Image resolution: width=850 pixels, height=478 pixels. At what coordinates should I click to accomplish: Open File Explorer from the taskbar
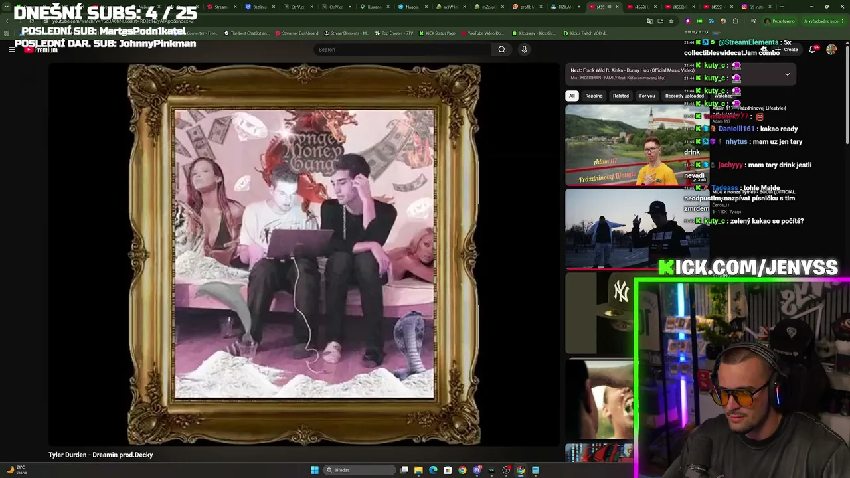click(418, 470)
